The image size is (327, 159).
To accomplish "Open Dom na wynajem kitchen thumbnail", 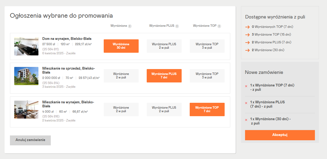I will tap(26, 46).
